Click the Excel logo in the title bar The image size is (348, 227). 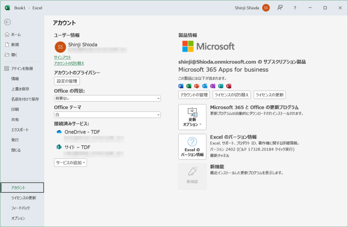pyautogui.click(x=7, y=8)
